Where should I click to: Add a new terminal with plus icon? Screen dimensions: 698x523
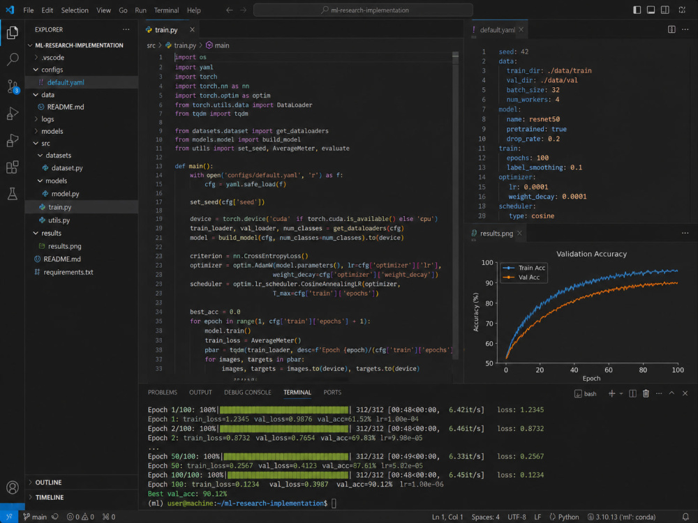click(611, 393)
